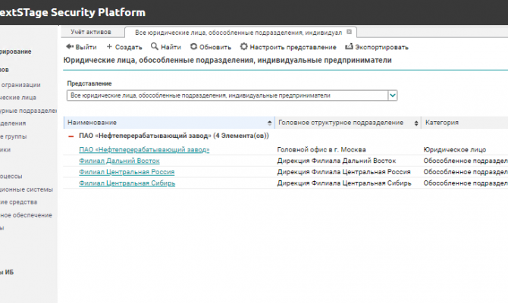The width and height of the screenshot is (508, 303).
Task: Select Дирекция Филиала Центральная Россия cell
Action: 344,172
